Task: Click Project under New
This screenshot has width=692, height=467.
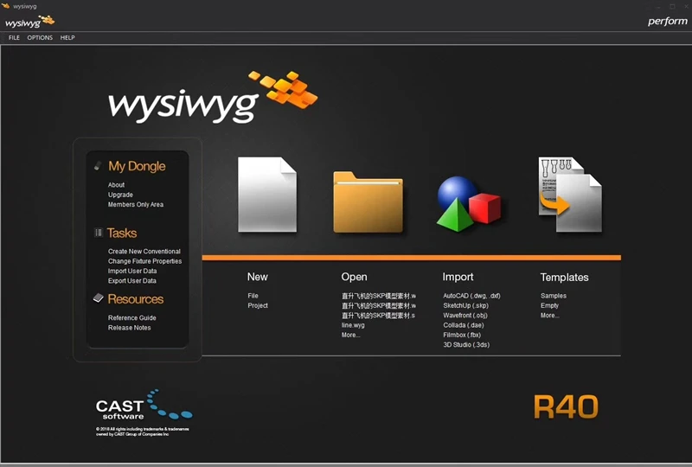Action: pyautogui.click(x=258, y=305)
